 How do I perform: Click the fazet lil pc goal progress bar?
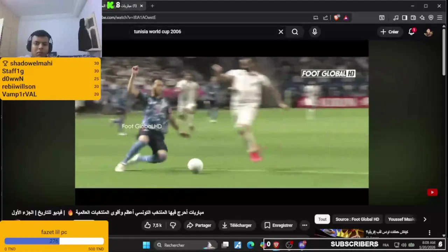[x=54, y=241]
